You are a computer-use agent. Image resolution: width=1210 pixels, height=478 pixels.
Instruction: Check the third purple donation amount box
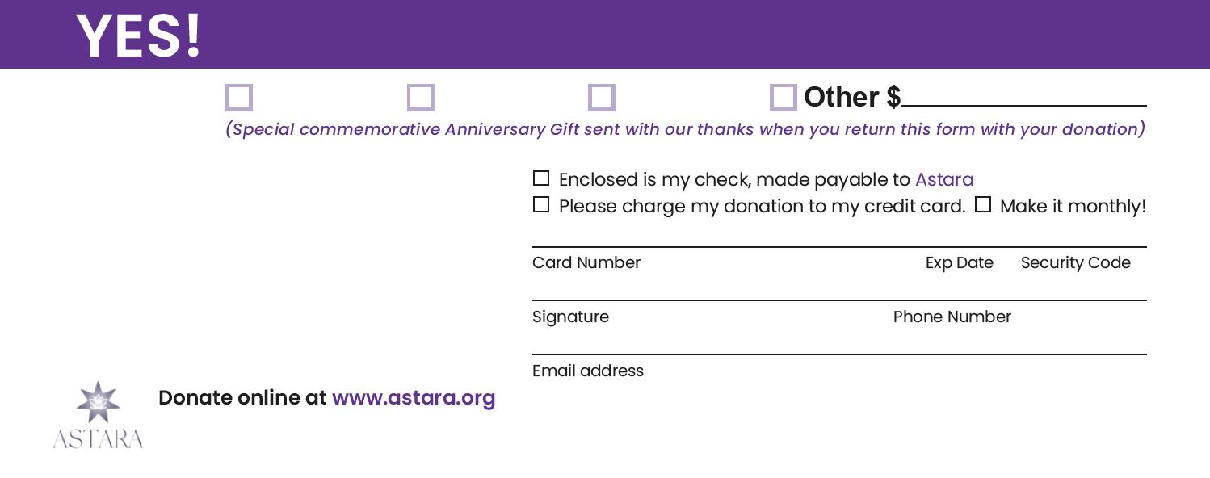pos(602,98)
